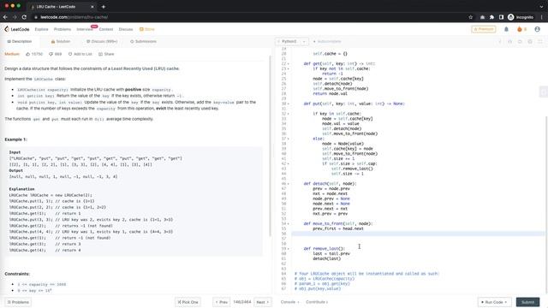Viewport: 548px width, 308px height.
Task: Bookmark this page with star icon
Action: [x=470, y=17]
